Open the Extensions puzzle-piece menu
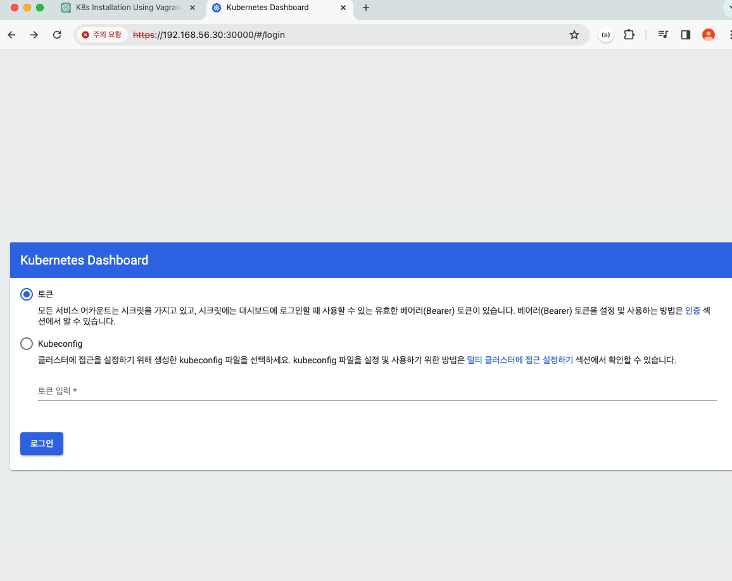This screenshot has height=581, width=732. (x=629, y=35)
